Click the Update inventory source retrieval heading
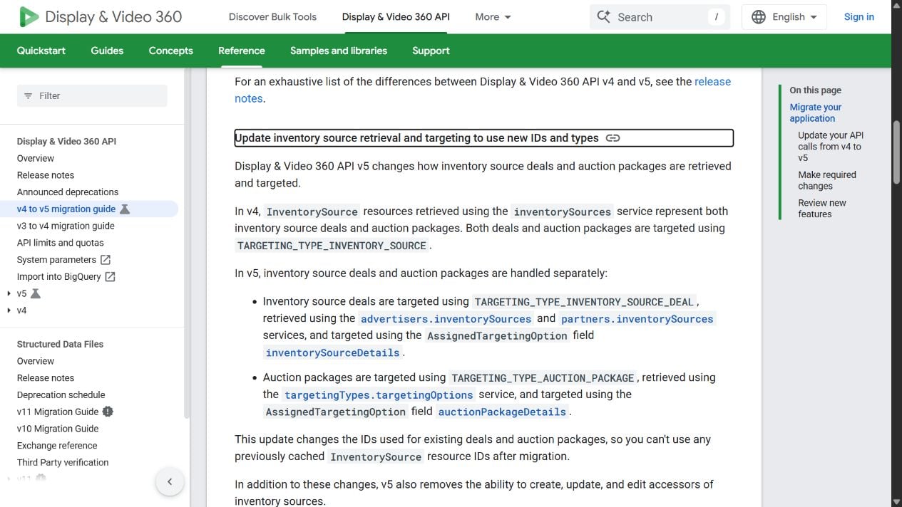 click(417, 138)
